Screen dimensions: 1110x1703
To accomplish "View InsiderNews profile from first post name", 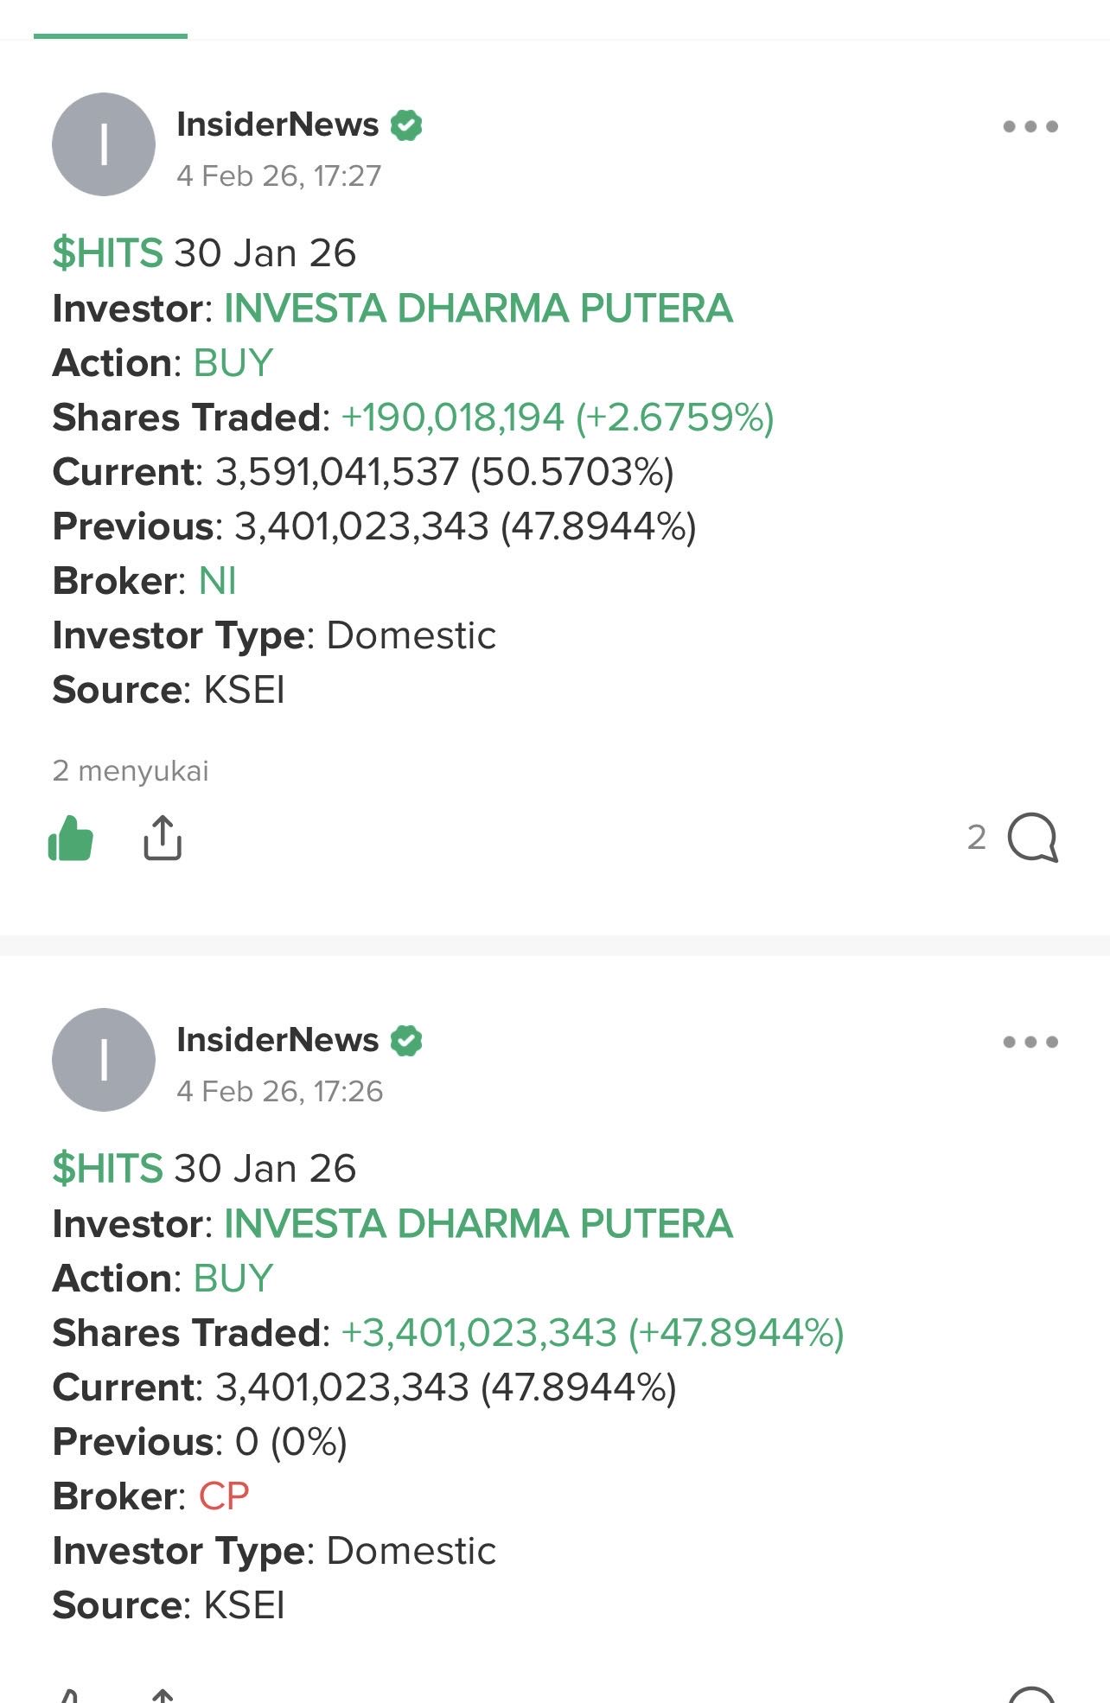I will tap(277, 124).
